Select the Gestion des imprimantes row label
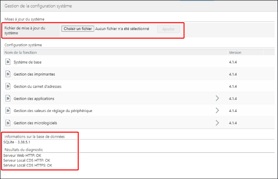The width and height of the screenshot is (278, 179). coord(34,74)
